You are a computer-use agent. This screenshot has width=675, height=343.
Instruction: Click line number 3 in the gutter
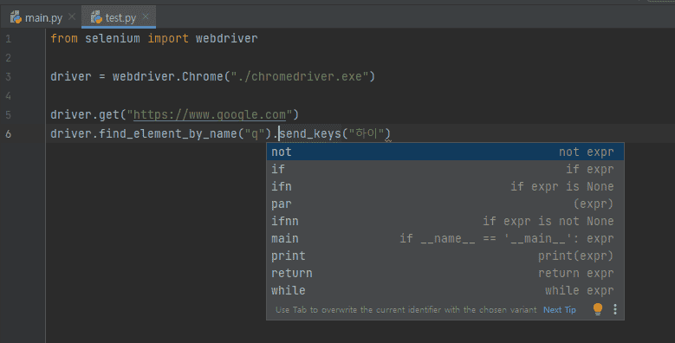8,77
